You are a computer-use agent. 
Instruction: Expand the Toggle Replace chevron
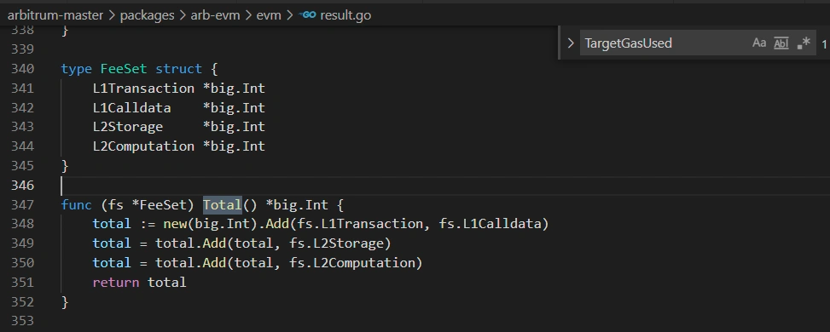(571, 43)
